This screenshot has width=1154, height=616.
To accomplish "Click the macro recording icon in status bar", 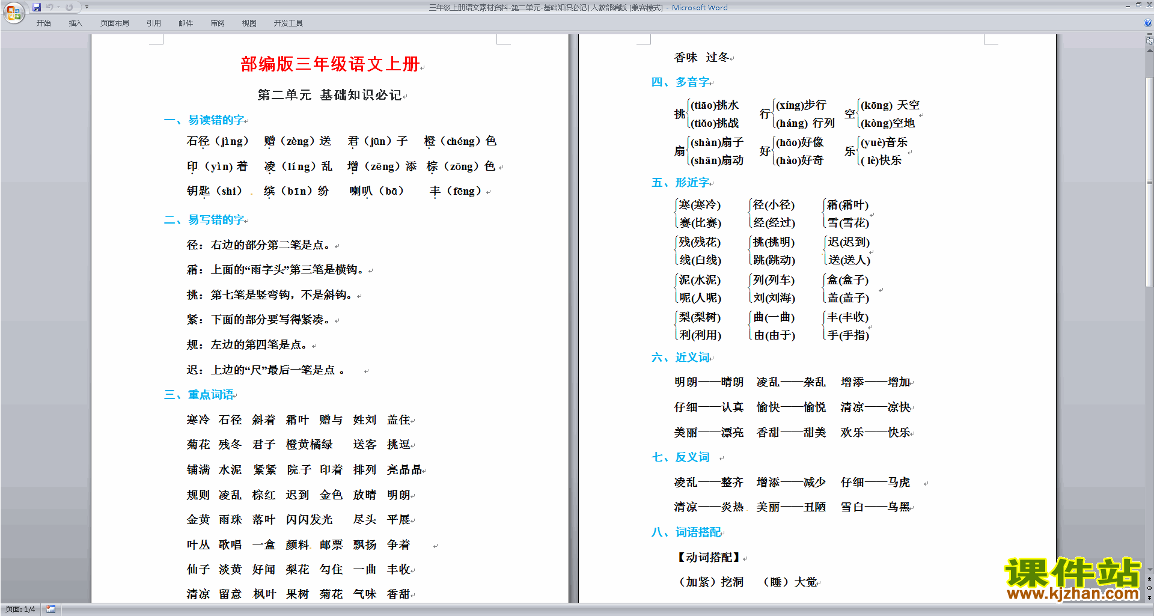I will [x=51, y=609].
